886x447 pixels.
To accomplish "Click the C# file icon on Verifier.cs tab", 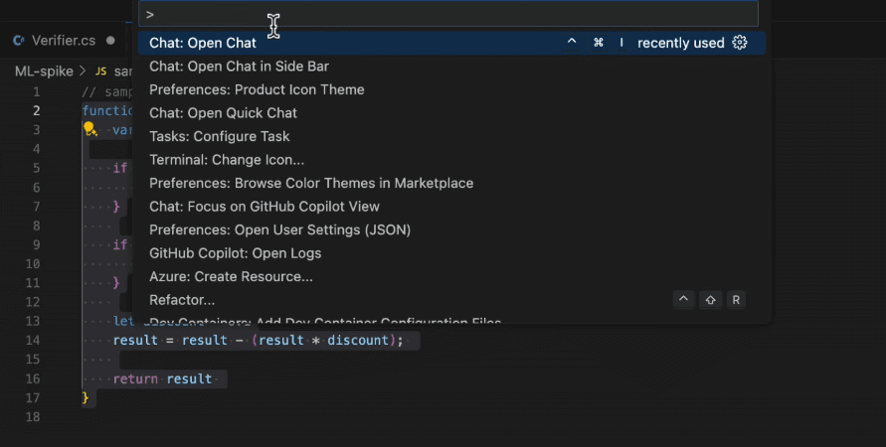I will 19,41.
